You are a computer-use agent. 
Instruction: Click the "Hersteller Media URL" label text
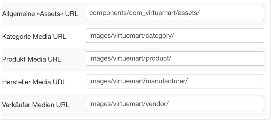[x=34, y=82]
